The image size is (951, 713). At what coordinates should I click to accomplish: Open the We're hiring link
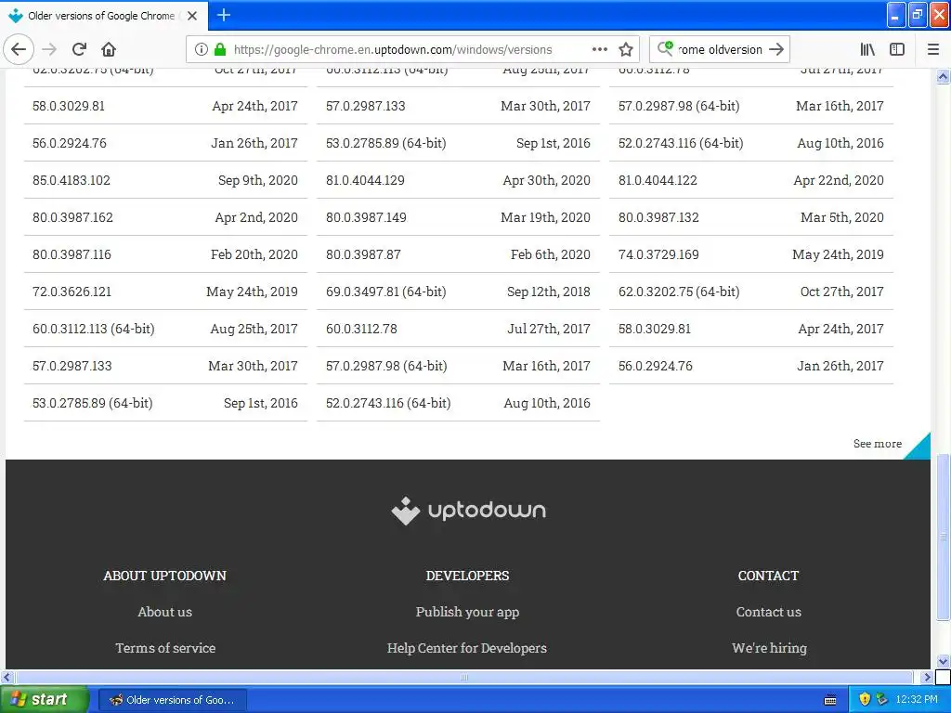click(769, 648)
